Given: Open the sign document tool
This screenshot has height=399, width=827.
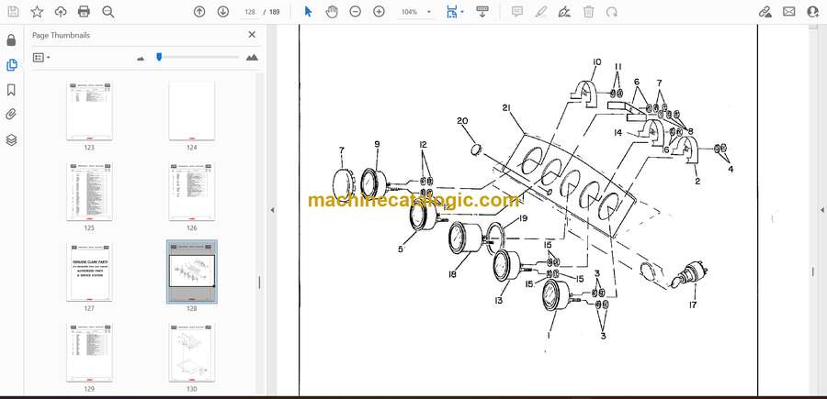Looking at the screenshot, I should tap(564, 12).
